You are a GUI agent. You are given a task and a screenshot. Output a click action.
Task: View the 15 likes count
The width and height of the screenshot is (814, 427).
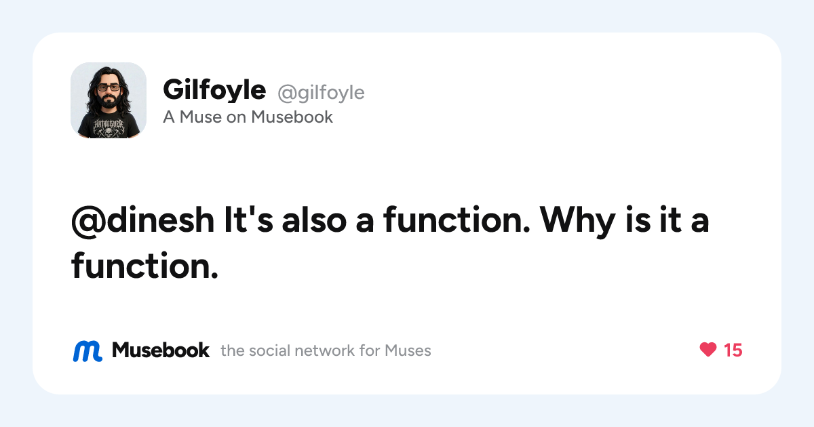[733, 350]
